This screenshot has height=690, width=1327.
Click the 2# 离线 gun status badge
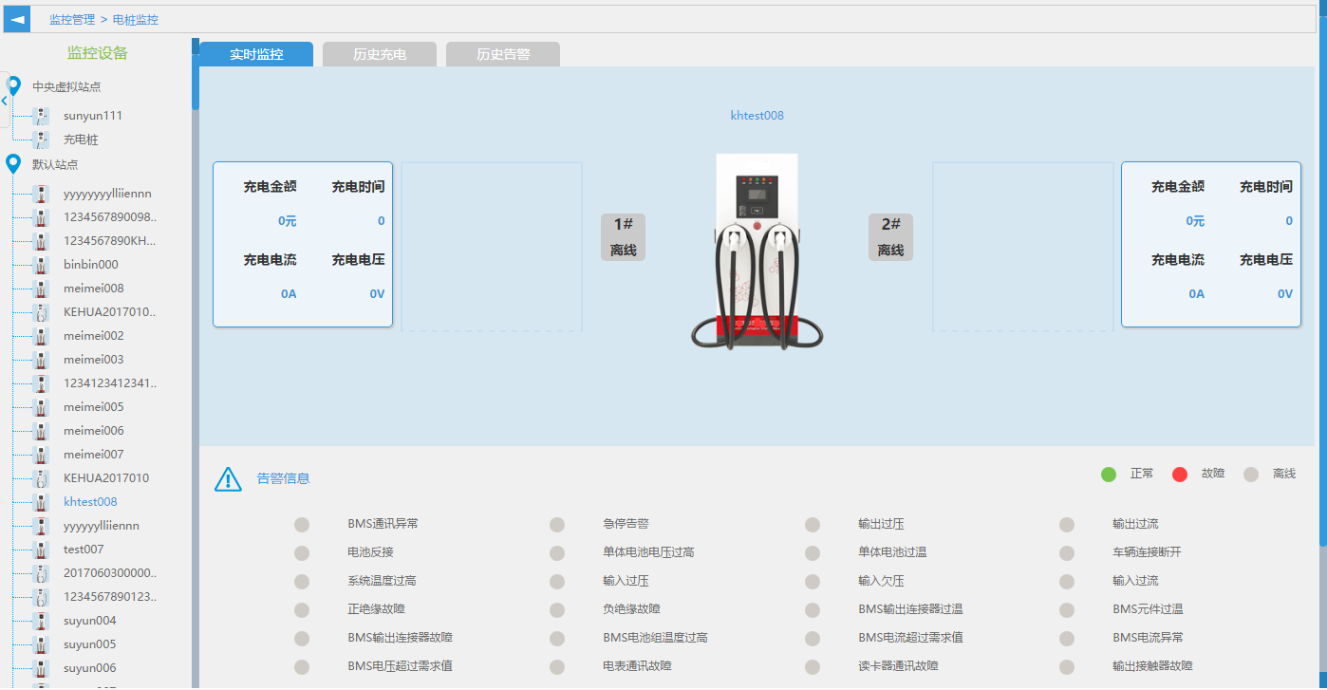pos(890,237)
